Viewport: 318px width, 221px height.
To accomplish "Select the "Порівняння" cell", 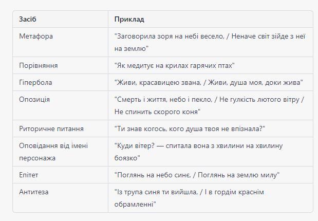I will coord(60,65).
